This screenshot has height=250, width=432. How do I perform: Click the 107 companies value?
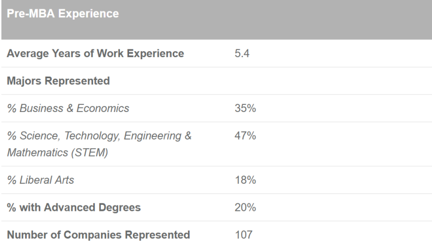pos(243,235)
